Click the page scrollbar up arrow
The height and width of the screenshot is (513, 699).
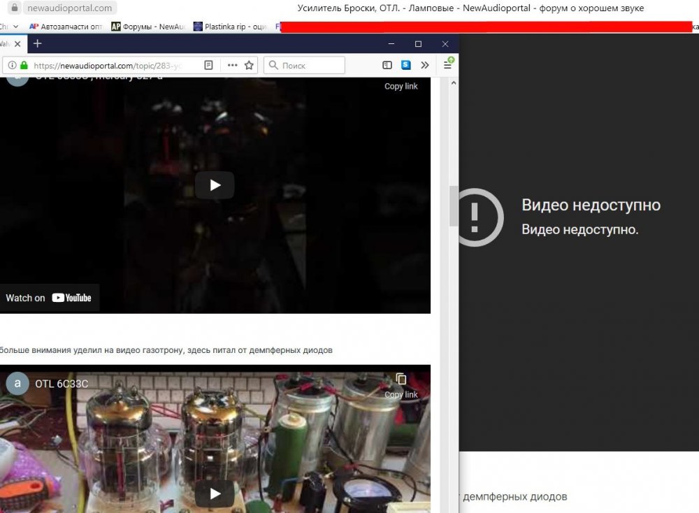(453, 83)
